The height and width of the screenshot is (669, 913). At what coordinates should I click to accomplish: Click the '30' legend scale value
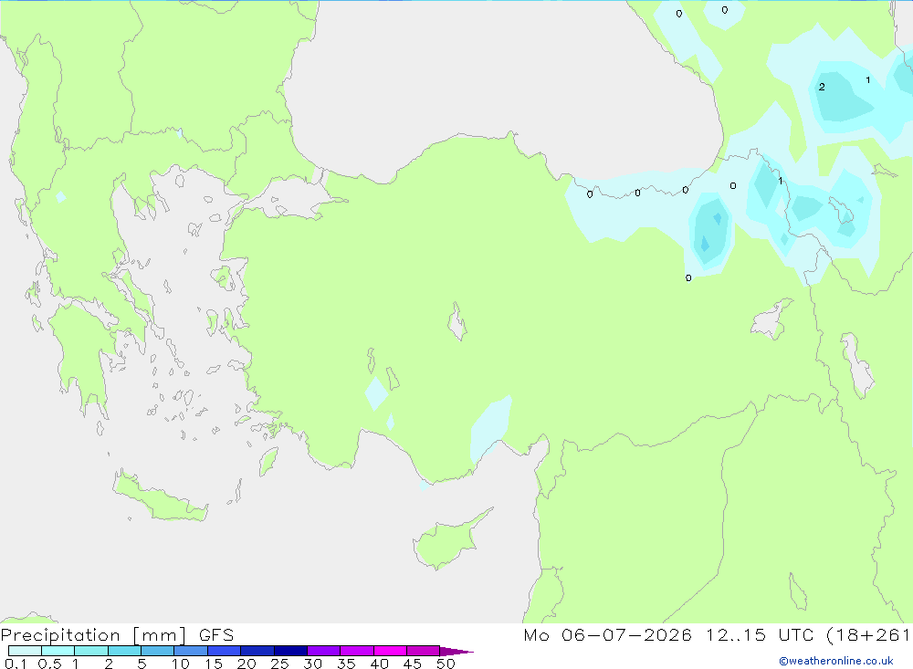coord(312,664)
